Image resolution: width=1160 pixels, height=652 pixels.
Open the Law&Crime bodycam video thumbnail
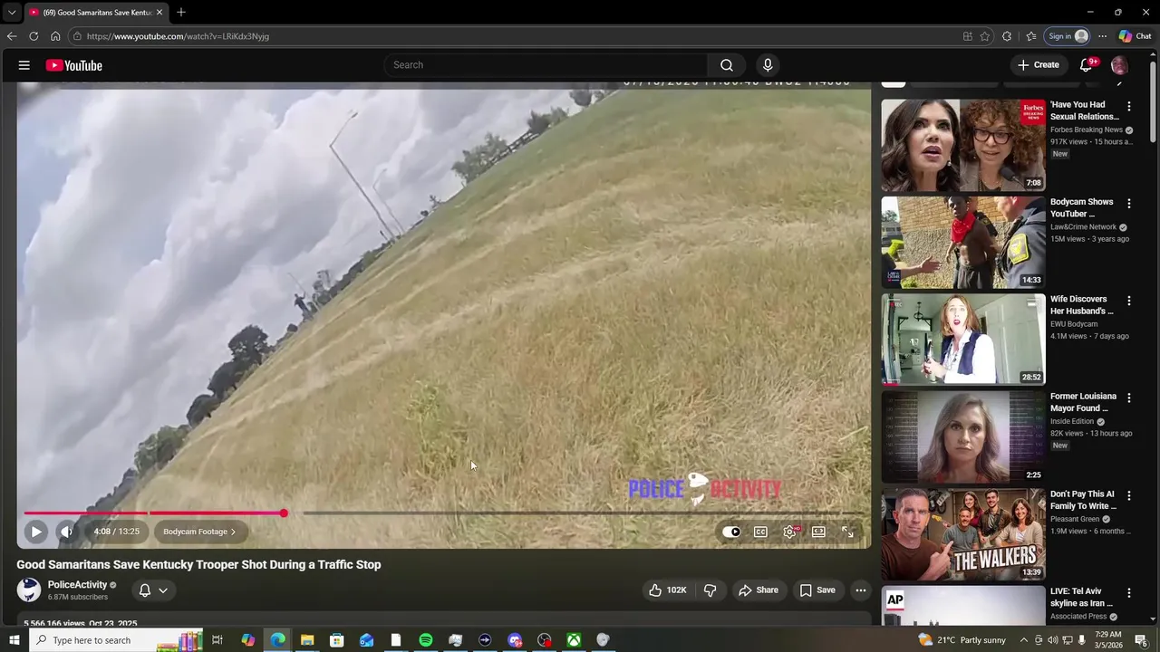point(962,243)
